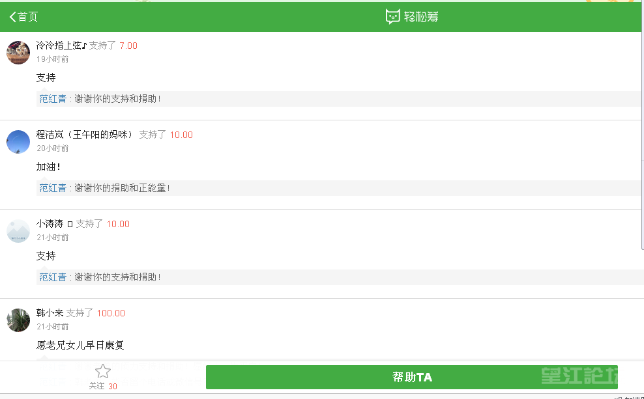Open 范红青 link replying to 程洁岚
The width and height of the screenshot is (644, 399).
point(53,188)
